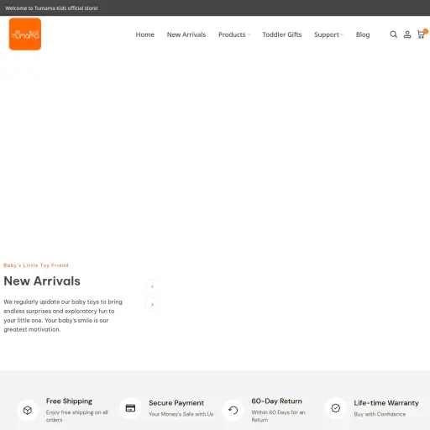Click the Baby's Little Toy Friend tagline
430x430 pixels.
pyautogui.click(x=36, y=265)
